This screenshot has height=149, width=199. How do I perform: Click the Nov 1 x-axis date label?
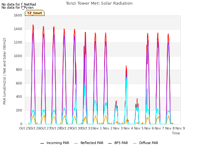(x=97, y=128)
